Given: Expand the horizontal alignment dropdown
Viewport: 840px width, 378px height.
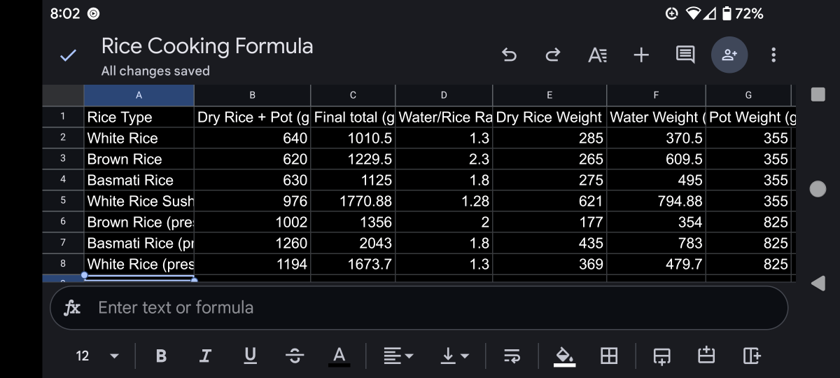Looking at the screenshot, I should pyautogui.click(x=399, y=356).
